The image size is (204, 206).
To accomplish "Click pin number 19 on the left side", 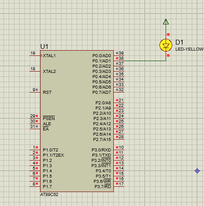I will tap(33, 53).
